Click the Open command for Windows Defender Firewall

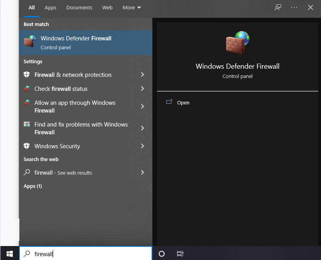(x=183, y=102)
